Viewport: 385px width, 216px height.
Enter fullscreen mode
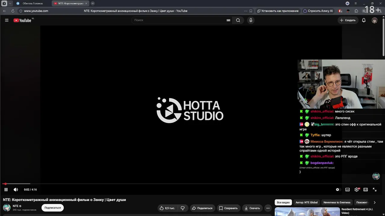coord(374,190)
